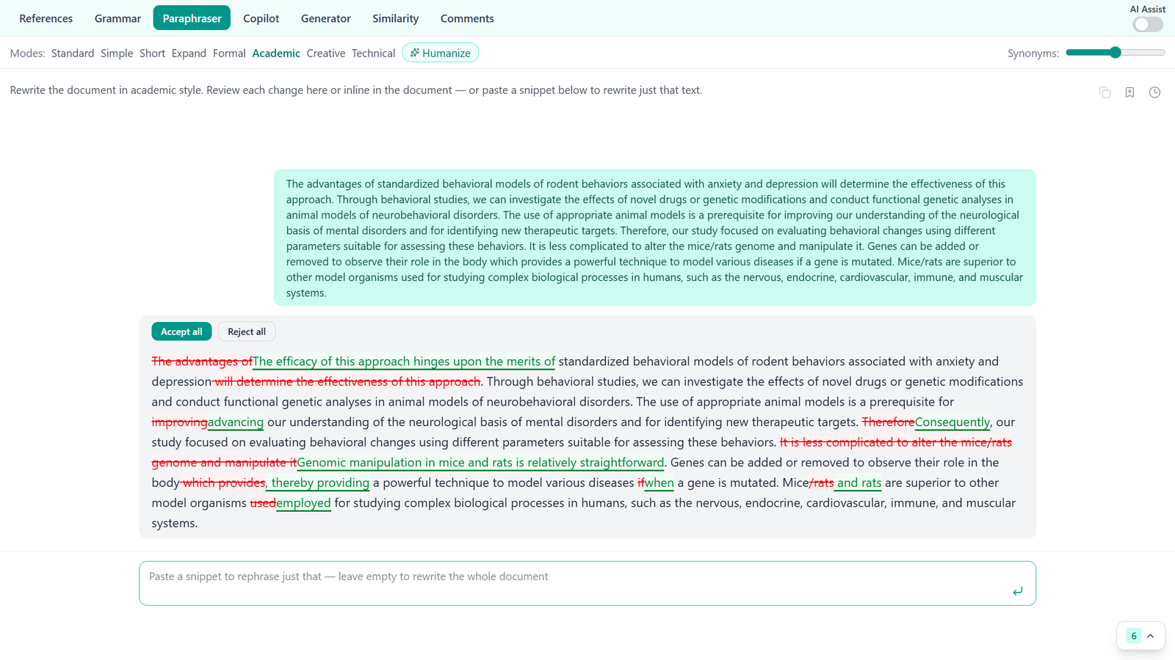Select the Creative mode
The image size is (1175, 660).
(x=326, y=53)
